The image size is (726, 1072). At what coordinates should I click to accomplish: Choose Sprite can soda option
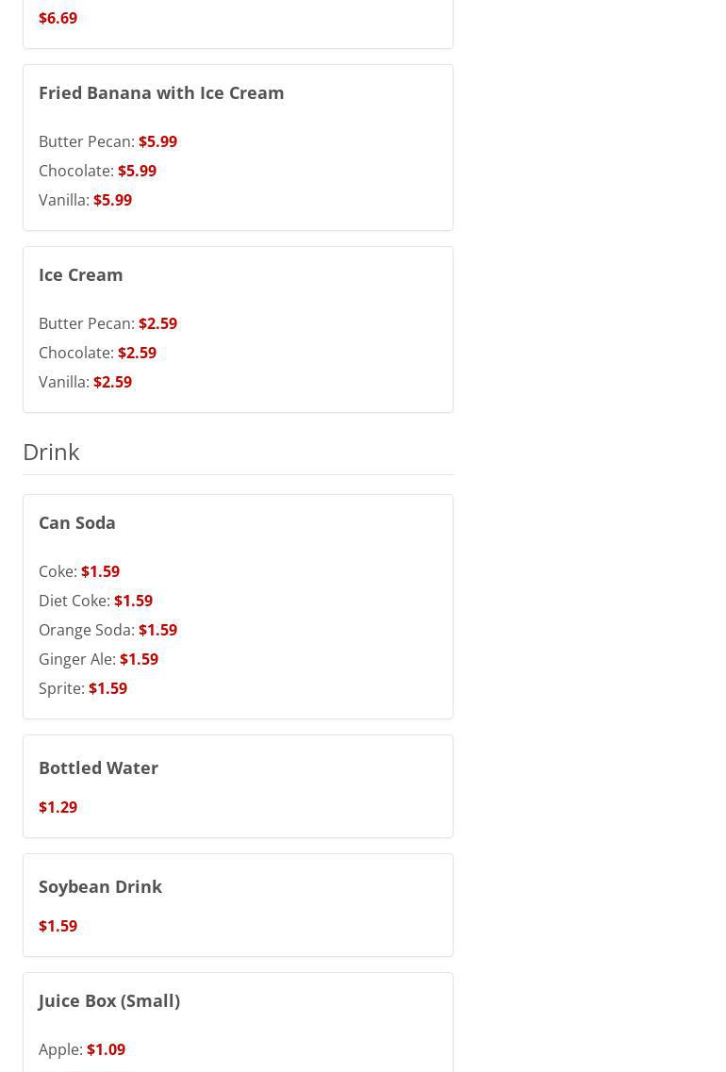pos(83,688)
